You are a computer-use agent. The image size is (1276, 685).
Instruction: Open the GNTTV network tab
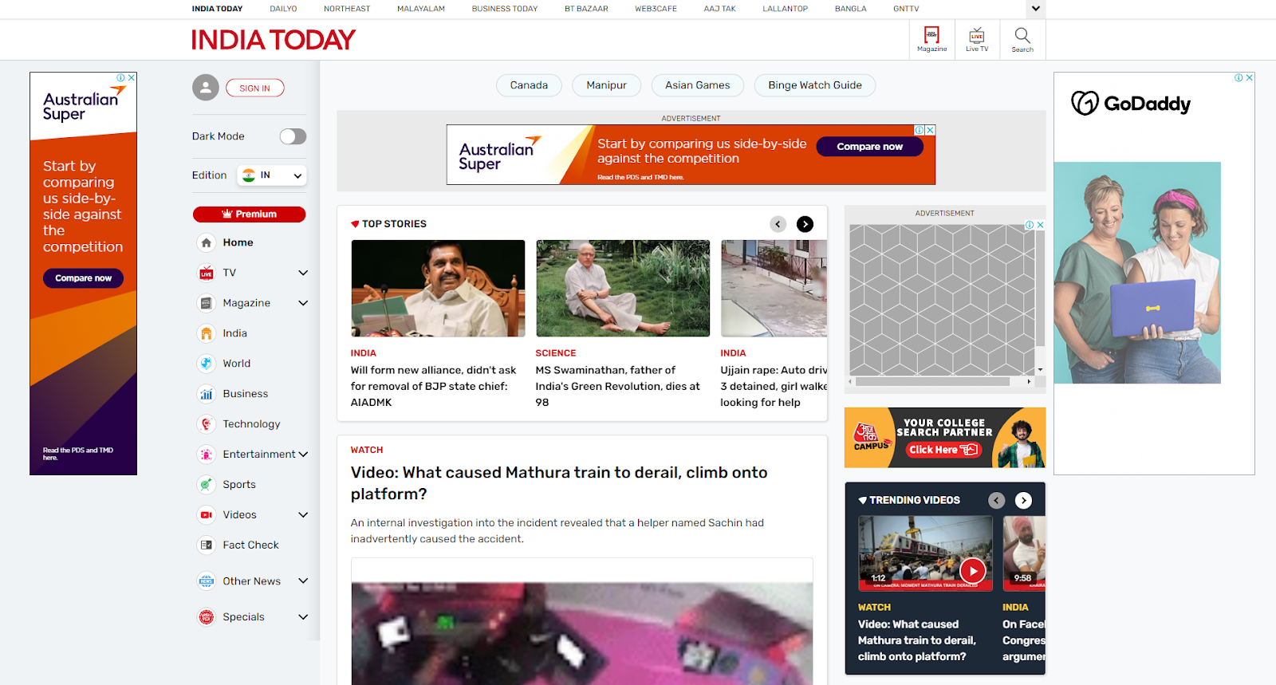point(906,9)
